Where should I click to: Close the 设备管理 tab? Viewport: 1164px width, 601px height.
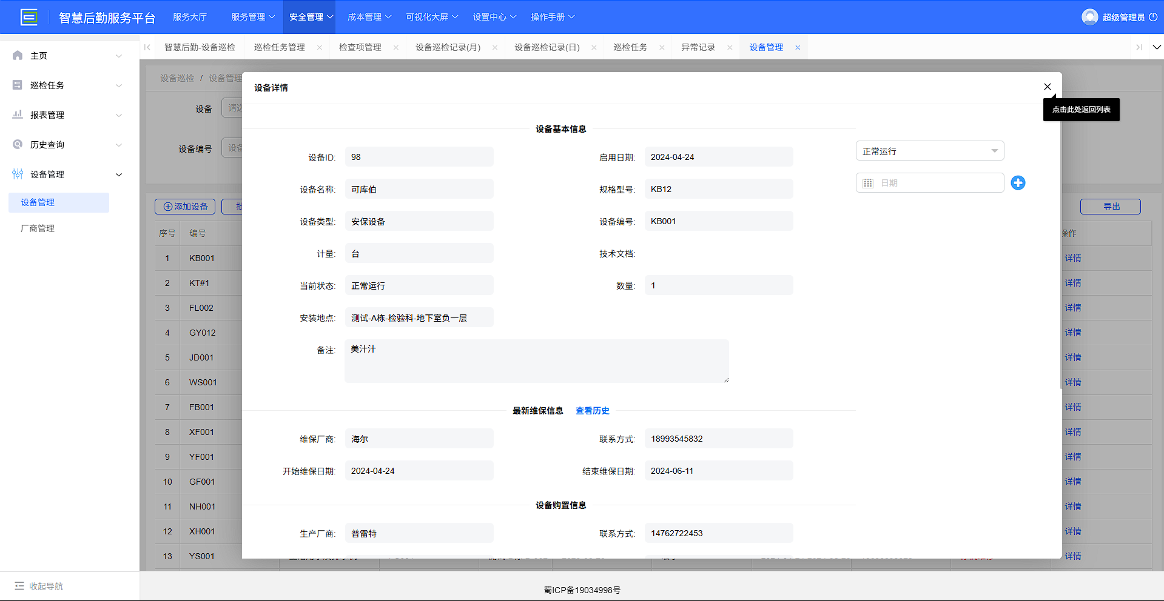coord(798,47)
